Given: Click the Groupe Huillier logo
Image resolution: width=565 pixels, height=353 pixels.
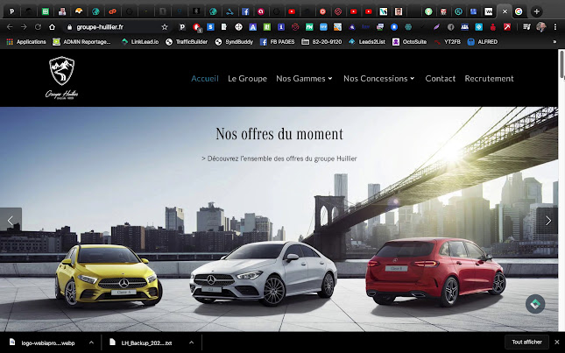Looking at the screenshot, I should 61,77.
